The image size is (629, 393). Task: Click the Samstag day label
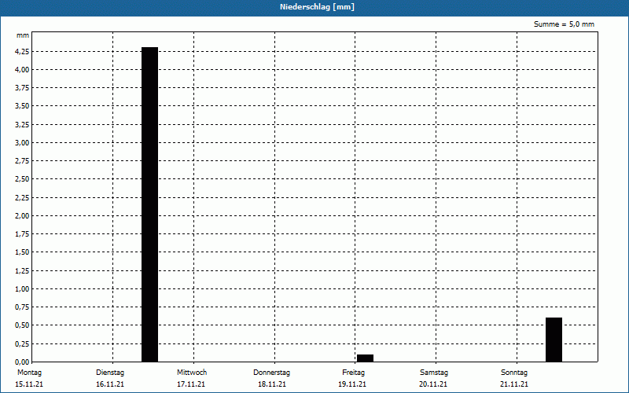tap(434, 373)
